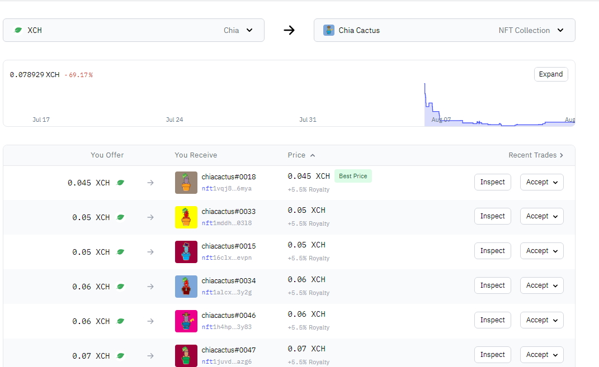The height and width of the screenshot is (367, 599).
Task: Open the XCH Chia asset dropdown
Action: (134, 30)
